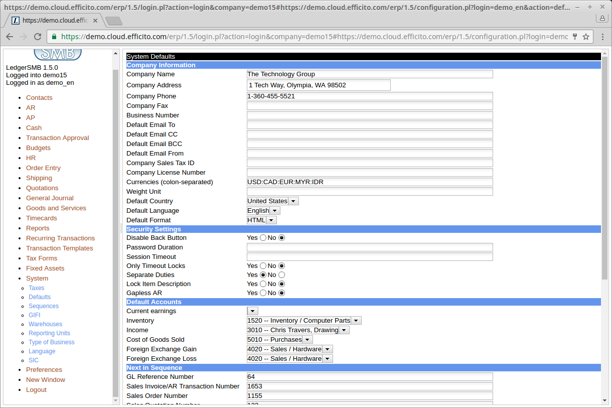Image resolution: width=612 pixels, height=408 pixels.
Task: Click the browser back arrow button
Action: tap(10, 37)
